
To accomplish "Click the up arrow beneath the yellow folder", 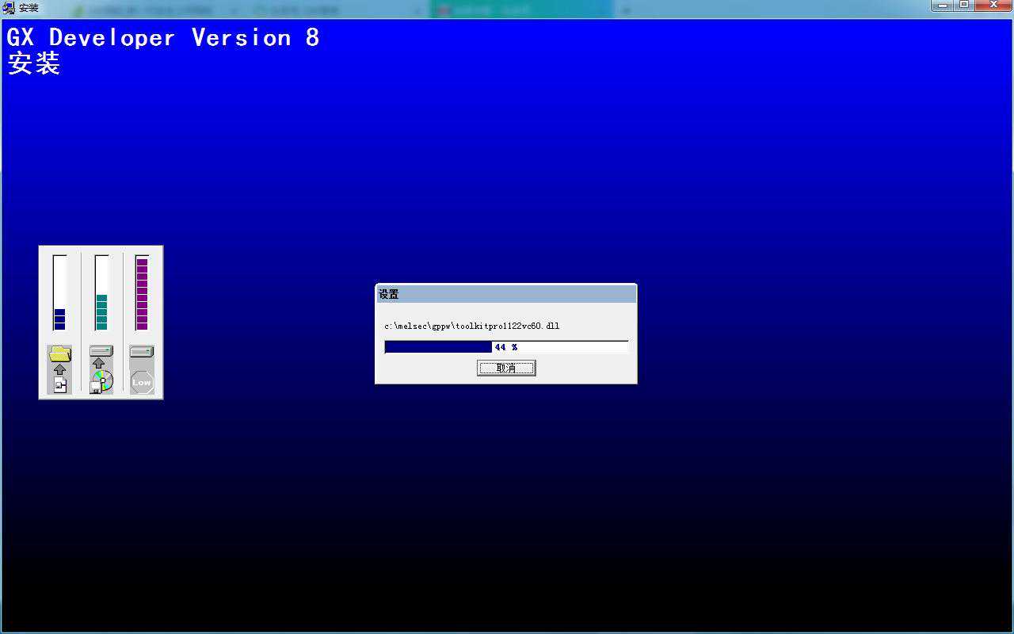I will (60, 369).
